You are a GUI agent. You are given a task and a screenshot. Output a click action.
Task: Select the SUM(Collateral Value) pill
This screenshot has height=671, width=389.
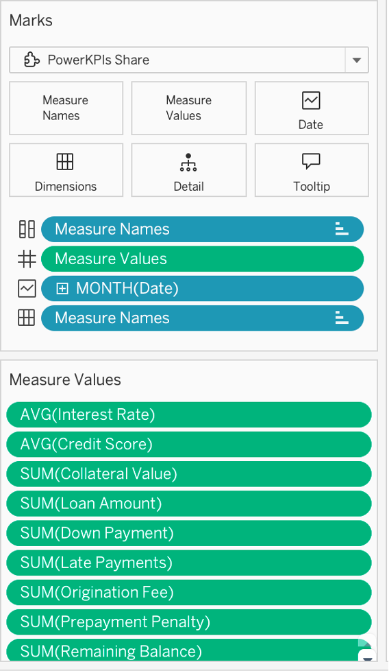(x=189, y=473)
